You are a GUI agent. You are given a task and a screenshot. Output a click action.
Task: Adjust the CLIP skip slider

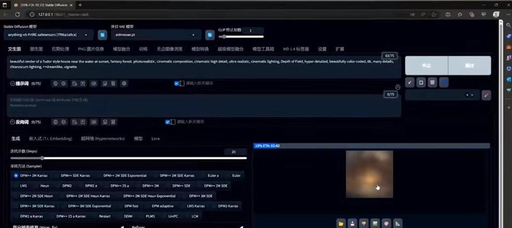pyautogui.click(x=241, y=36)
